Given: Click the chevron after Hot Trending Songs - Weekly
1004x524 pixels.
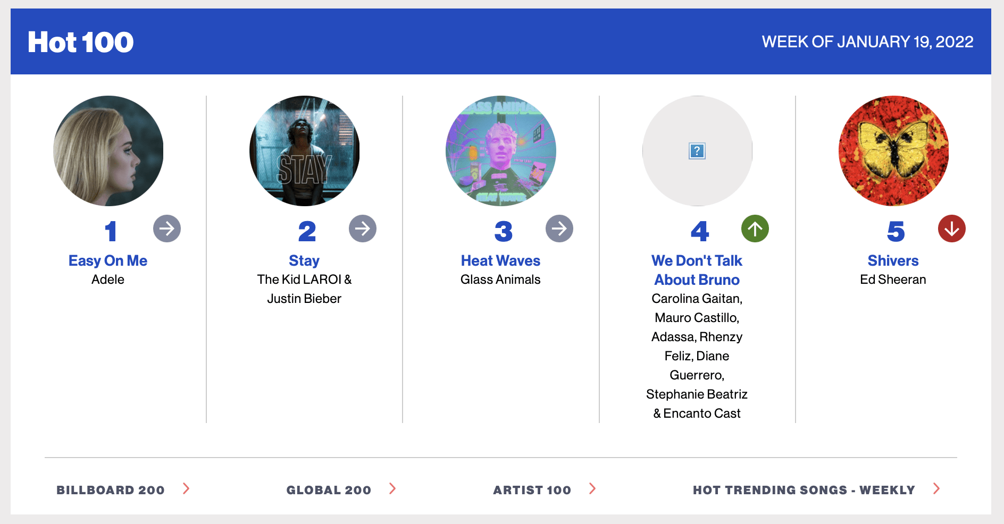Looking at the screenshot, I should pyautogui.click(x=936, y=488).
